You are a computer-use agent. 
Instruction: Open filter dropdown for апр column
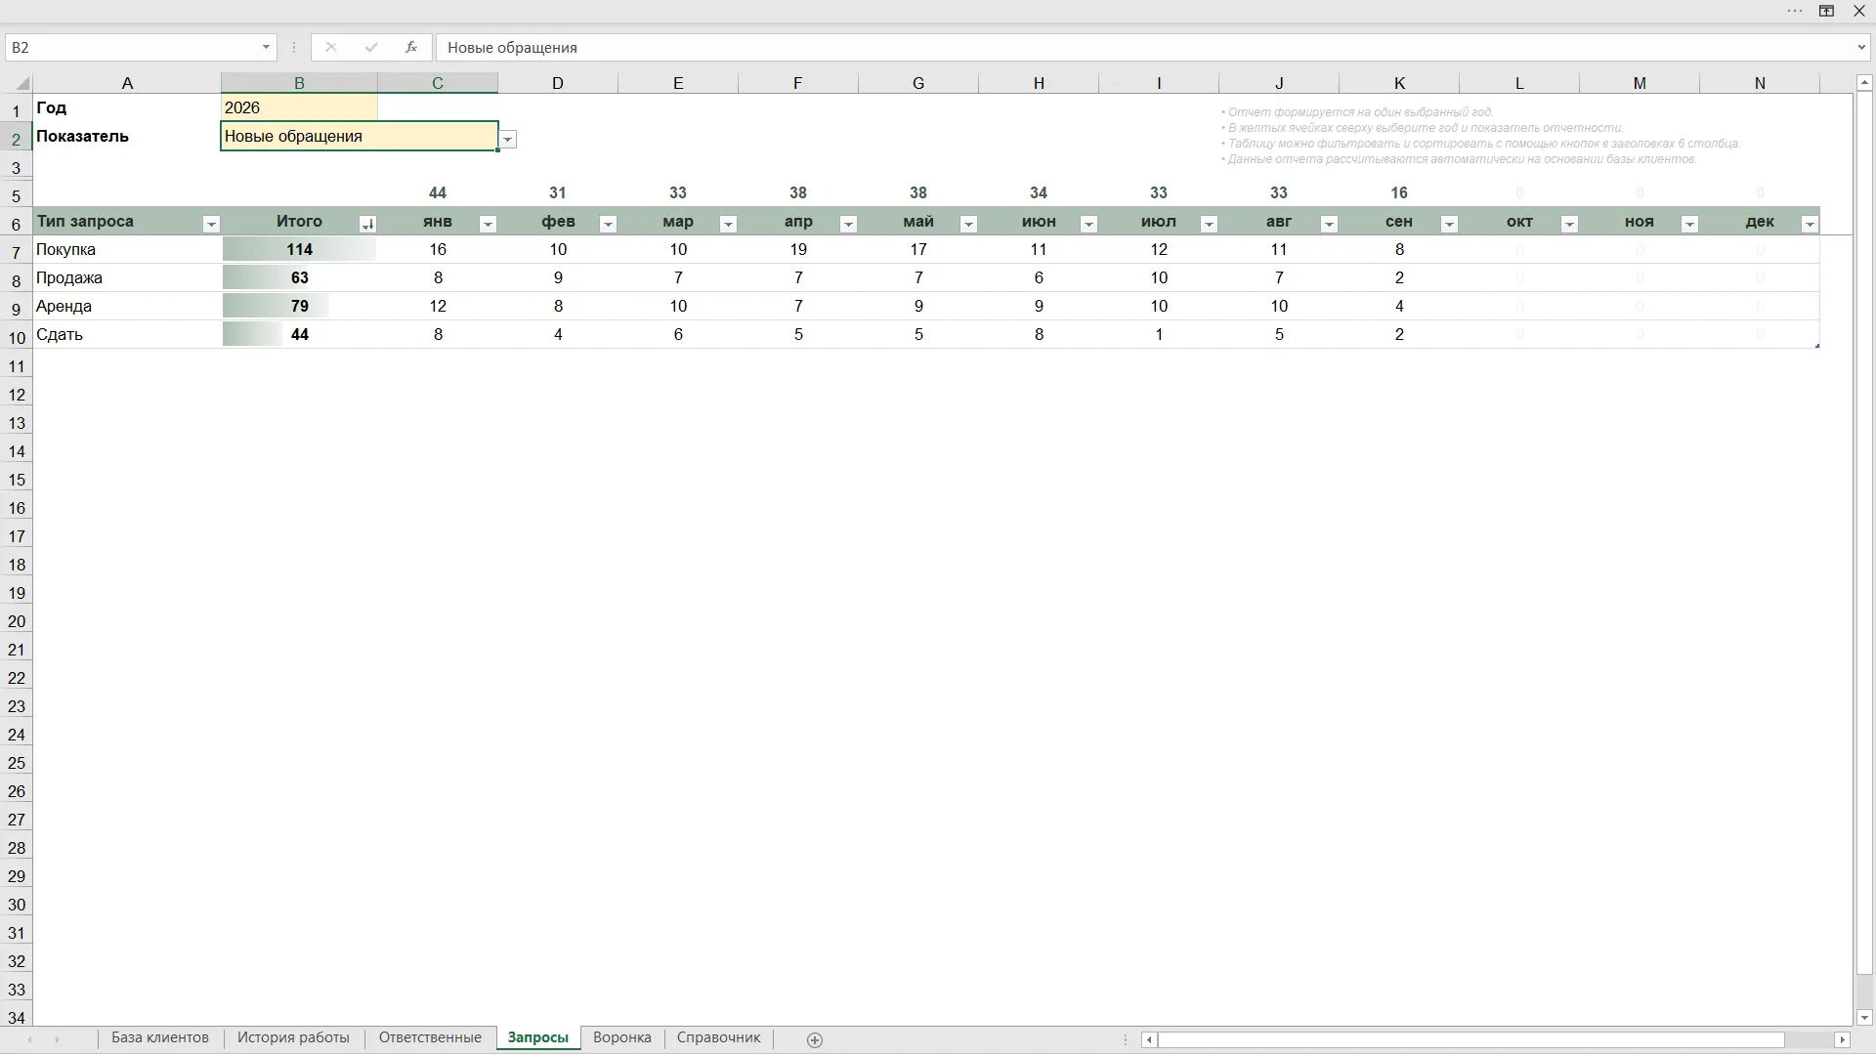pyautogui.click(x=848, y=225)
